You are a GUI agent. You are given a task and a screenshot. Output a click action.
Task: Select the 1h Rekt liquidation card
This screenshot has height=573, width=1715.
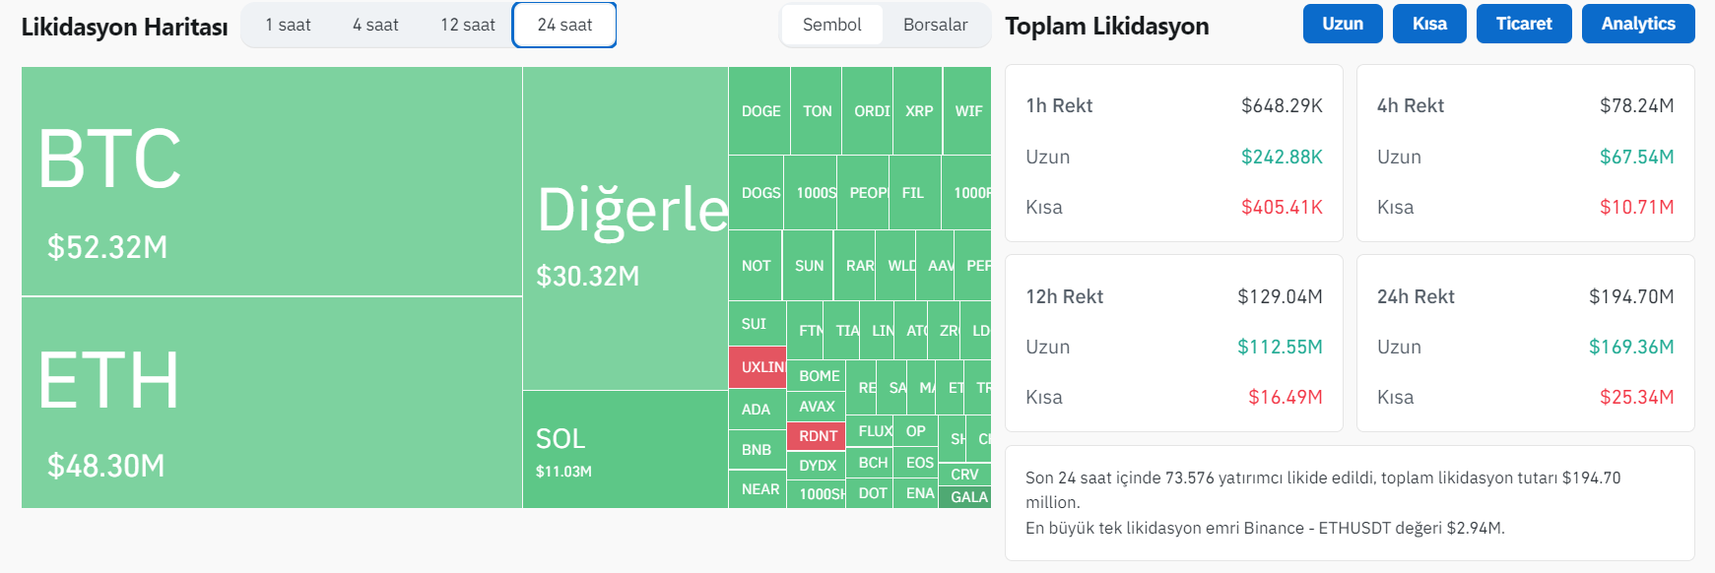[x=1173, y=154]
